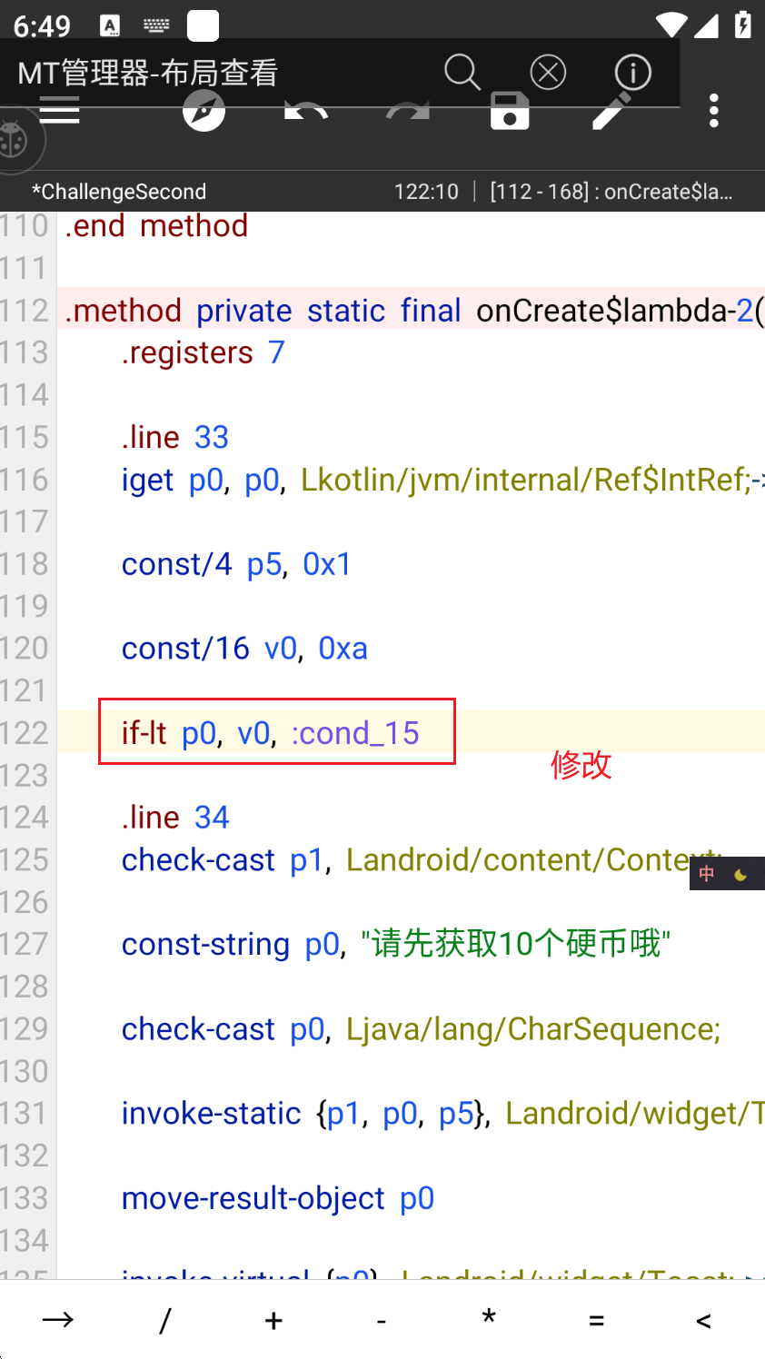This screenshot has height=1359, width=765.
Task: Undo the last edit
Action: coord(306,113)
